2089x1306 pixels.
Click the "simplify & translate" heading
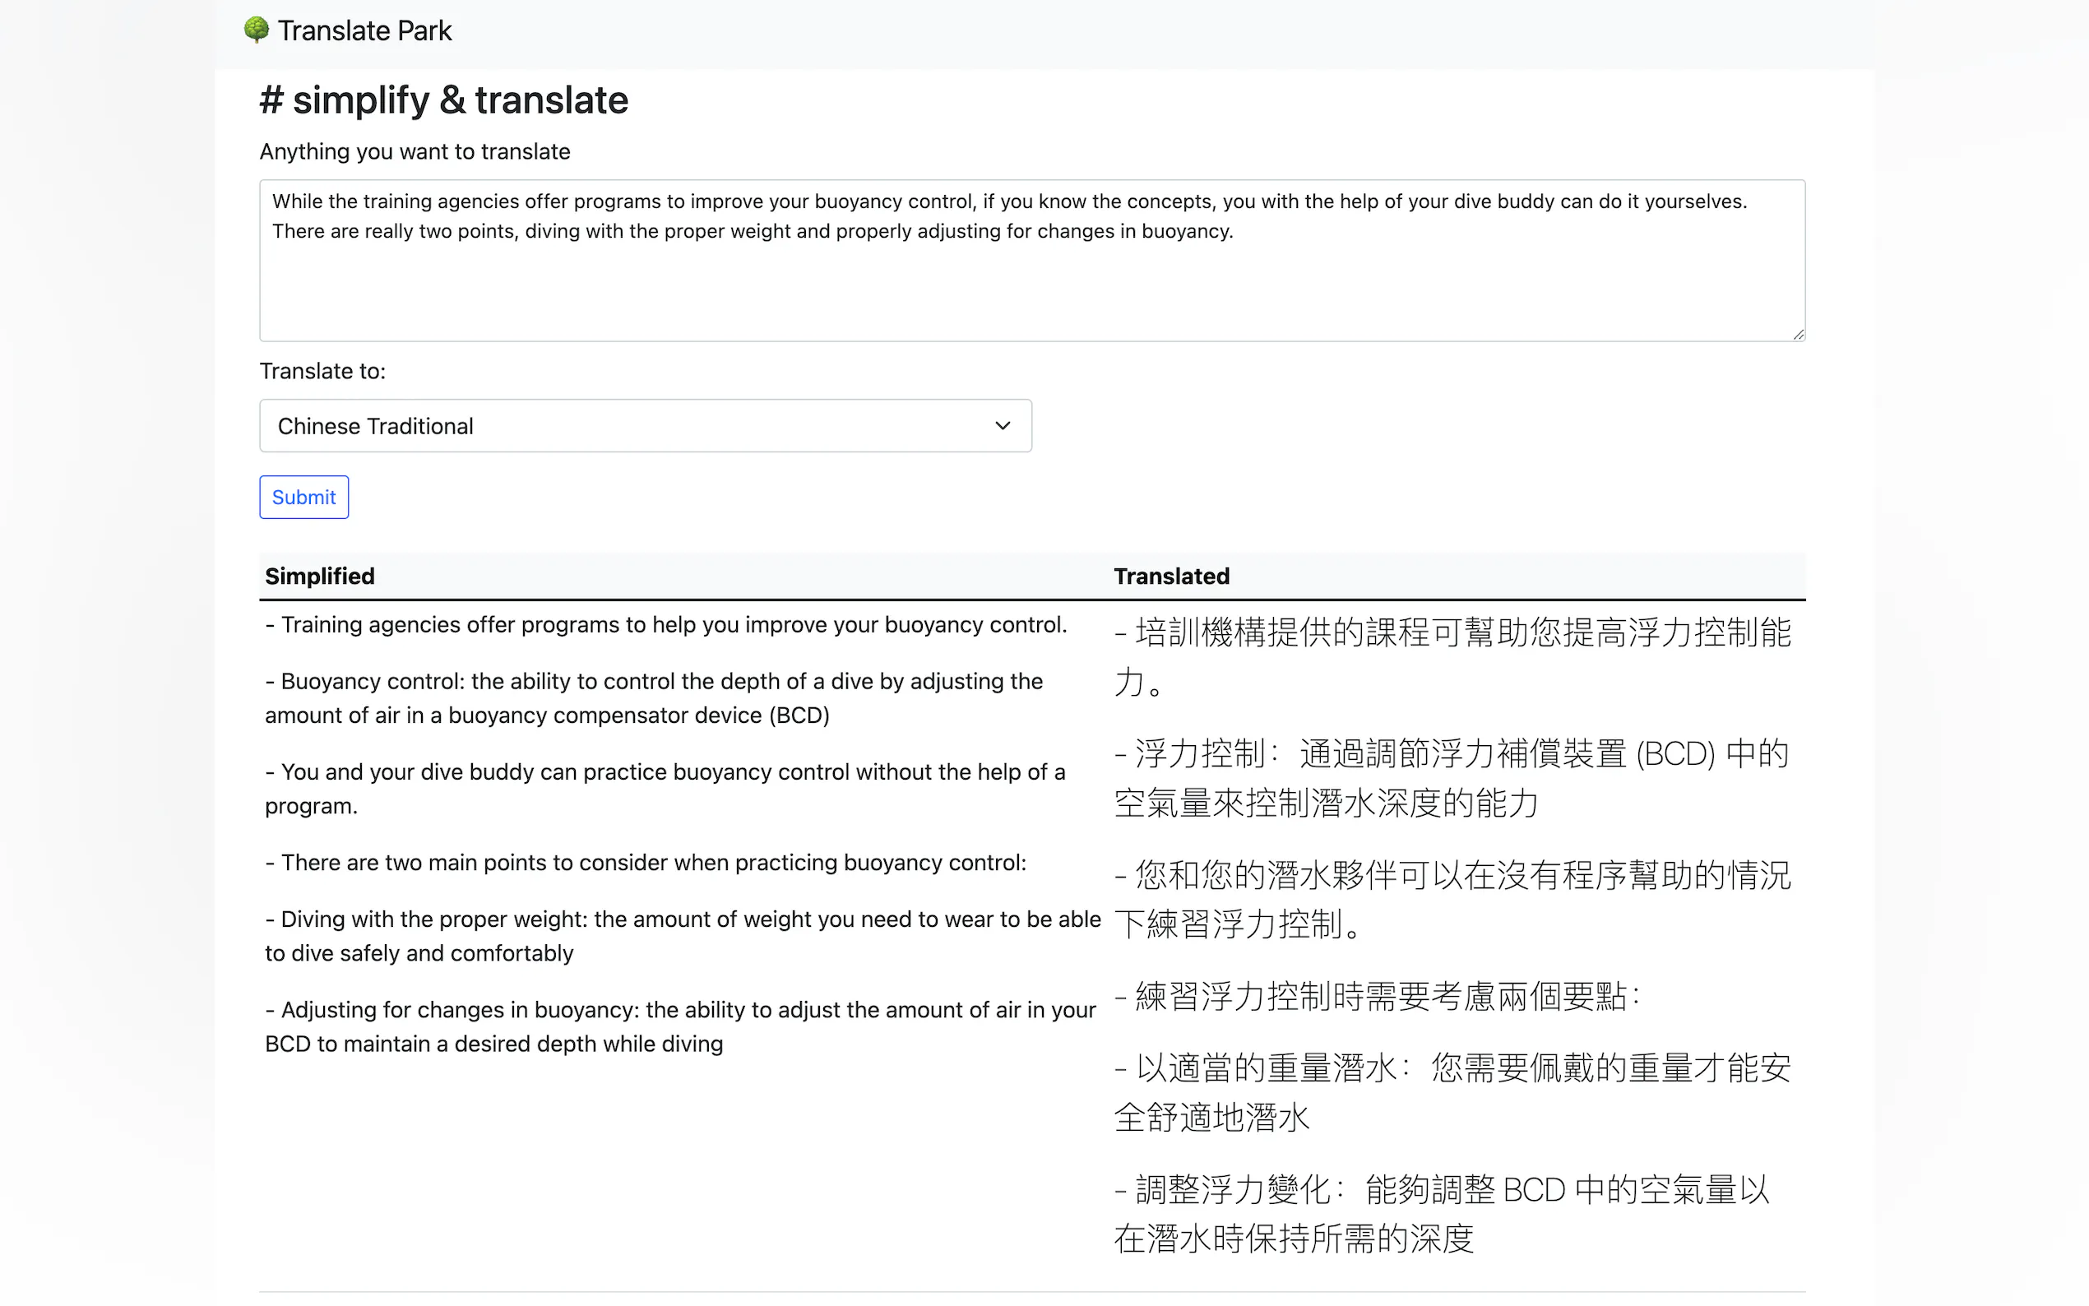(x=444, y=100)
